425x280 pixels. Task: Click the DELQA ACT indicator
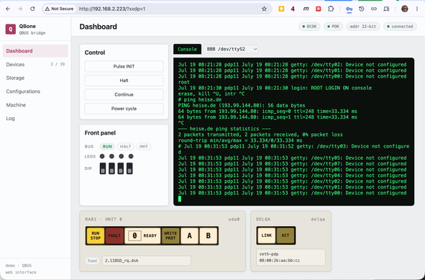tap(285, 235)
